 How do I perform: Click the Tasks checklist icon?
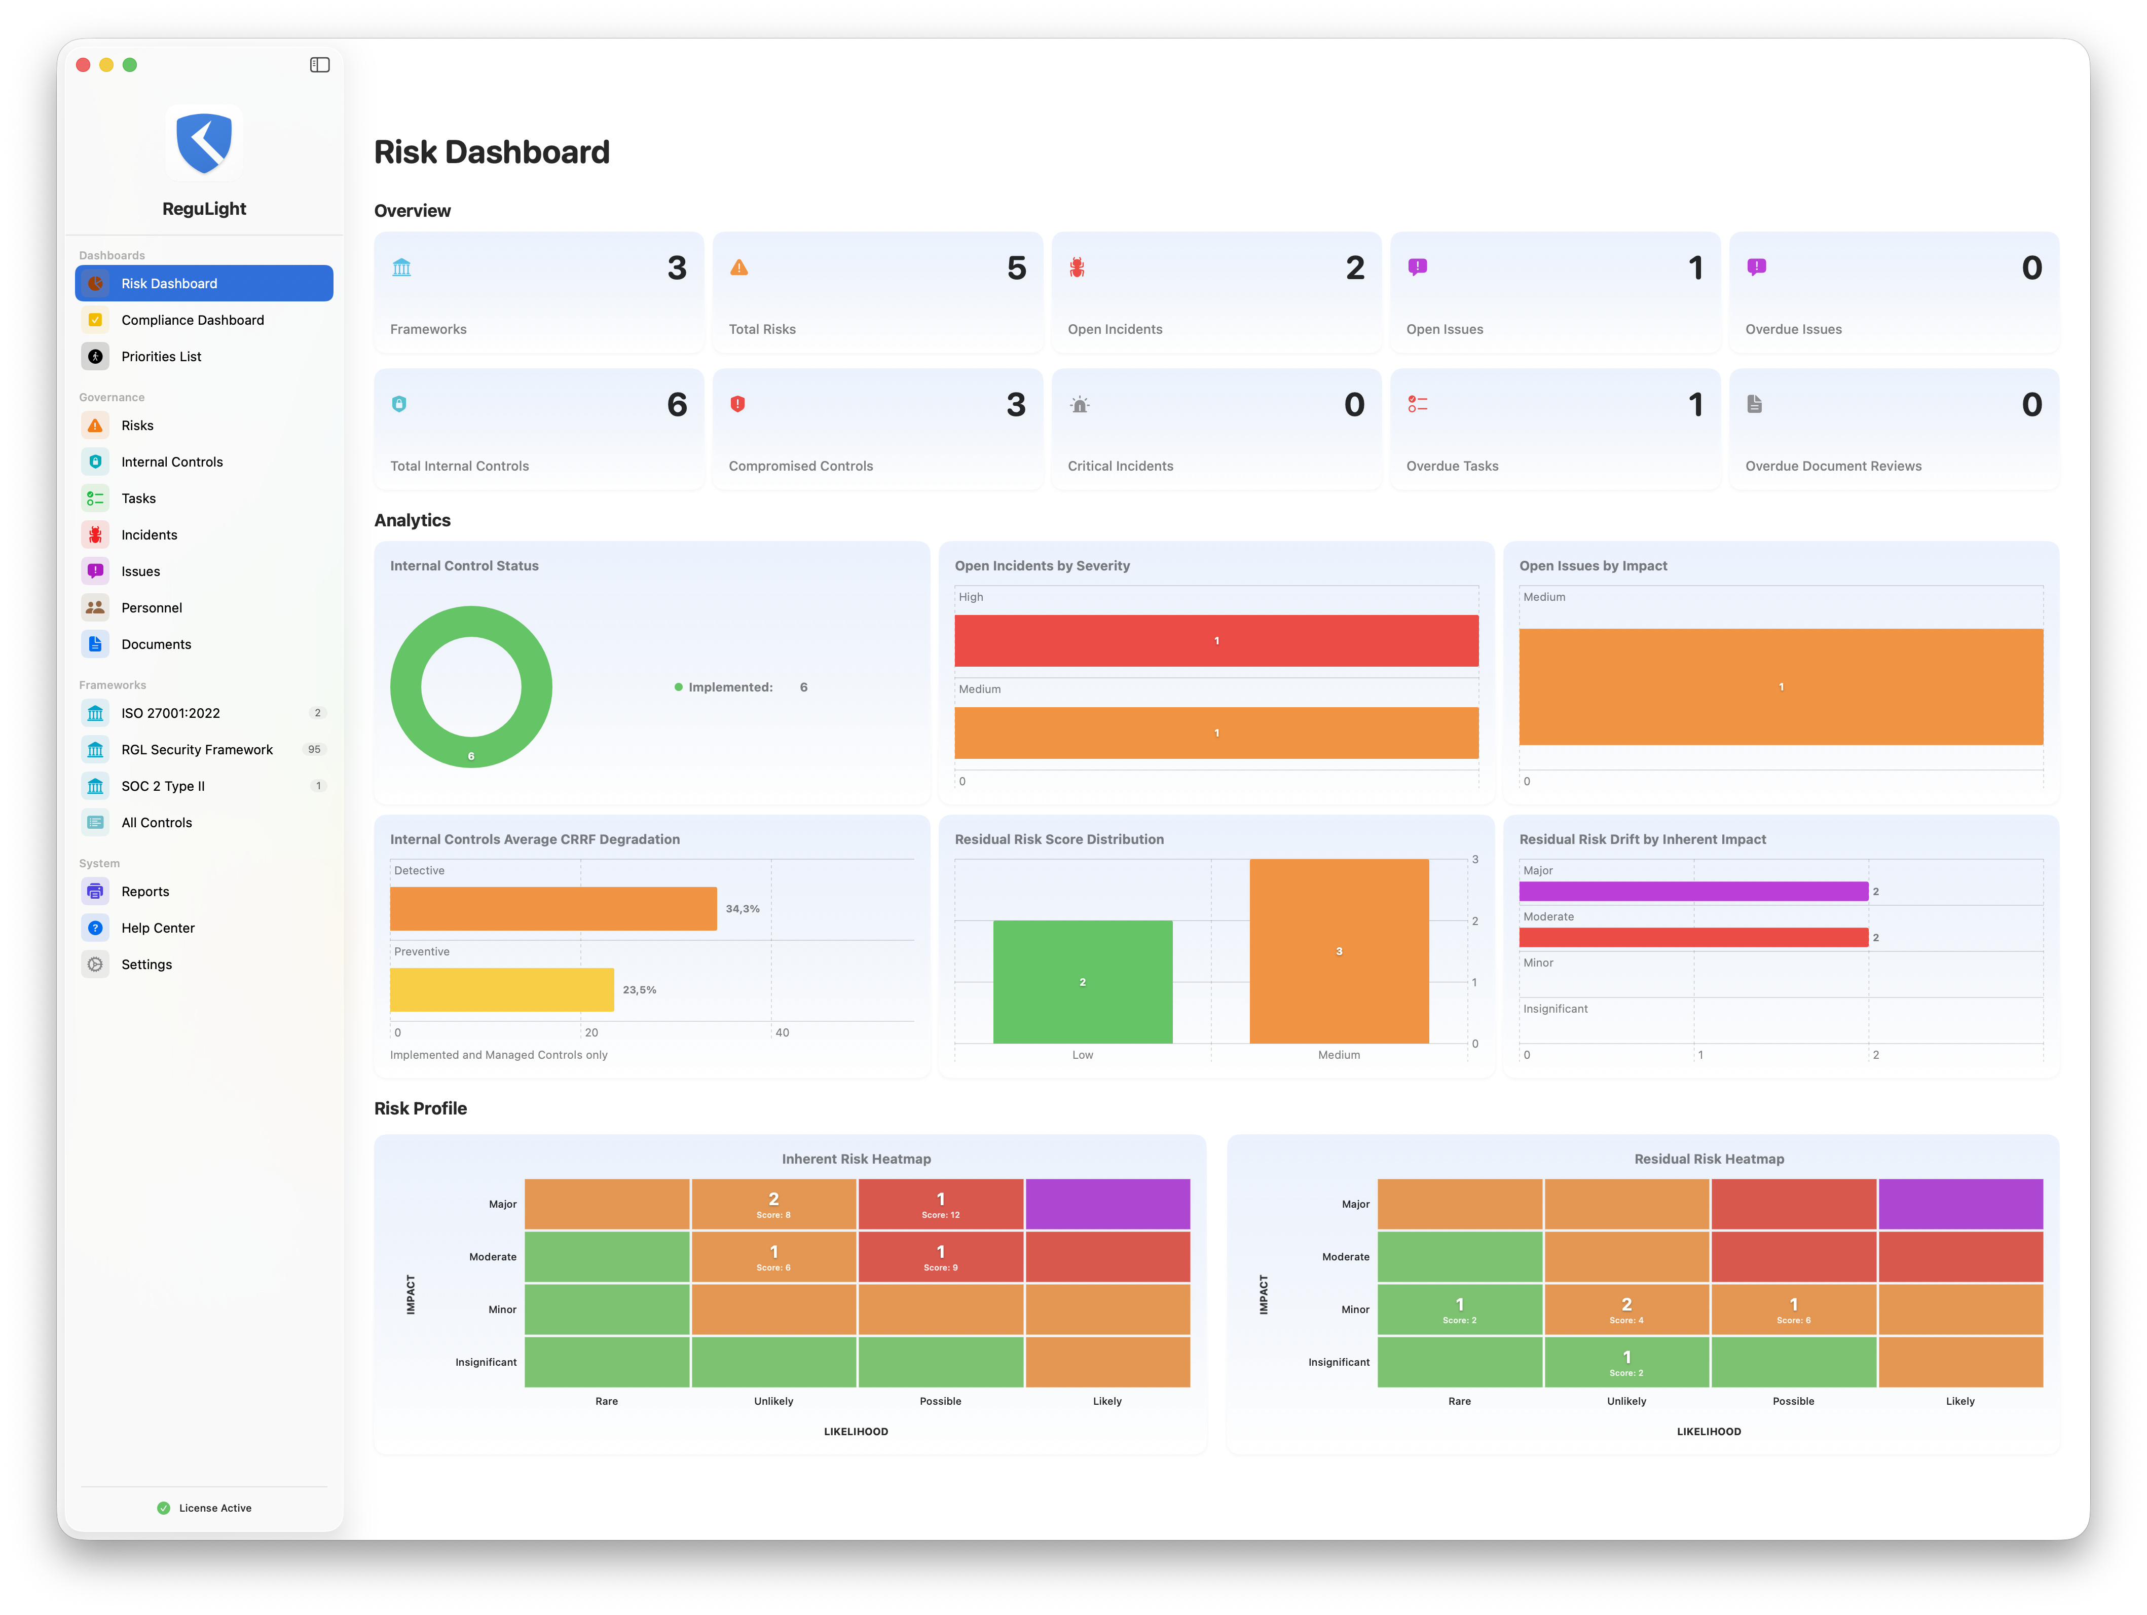(x=95, y=498)
